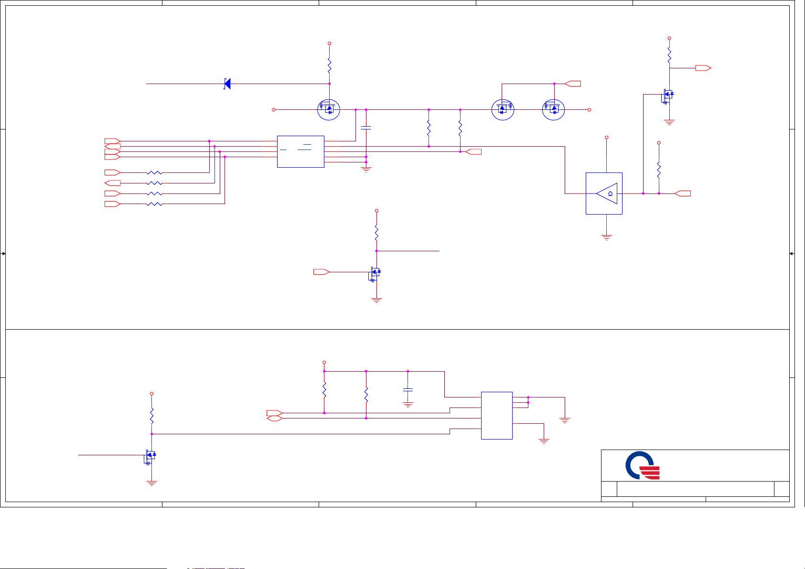805x569 pixels.
Task: Click the triangle comparator symbol inside its box
Action: pos(607,193)
